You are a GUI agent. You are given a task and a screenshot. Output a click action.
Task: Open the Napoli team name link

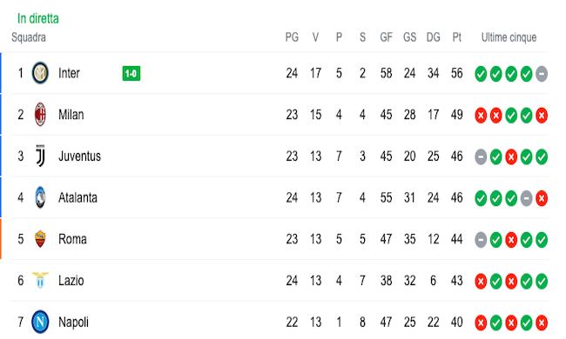74,322
